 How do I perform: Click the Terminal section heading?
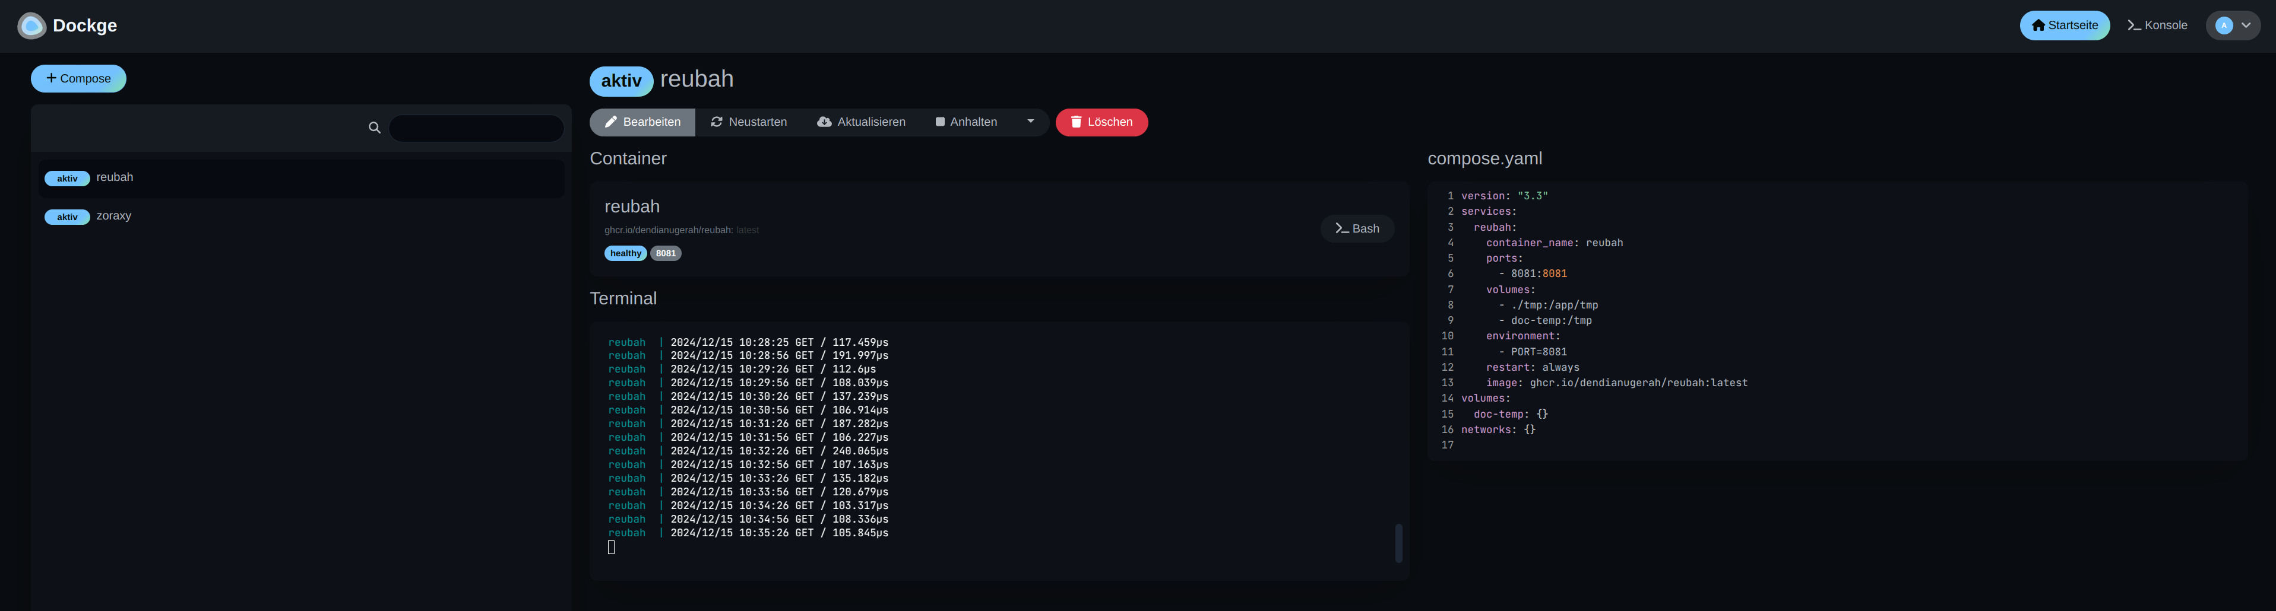(x=623, y=298)
